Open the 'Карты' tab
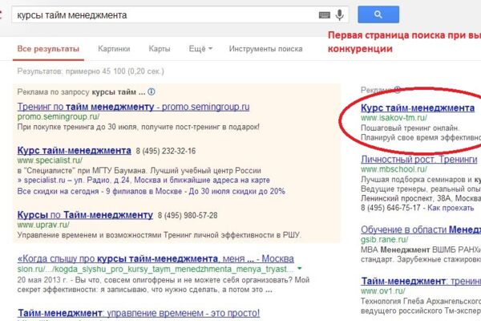This screenshot has width=481, height=321. [x=160, y=49]
